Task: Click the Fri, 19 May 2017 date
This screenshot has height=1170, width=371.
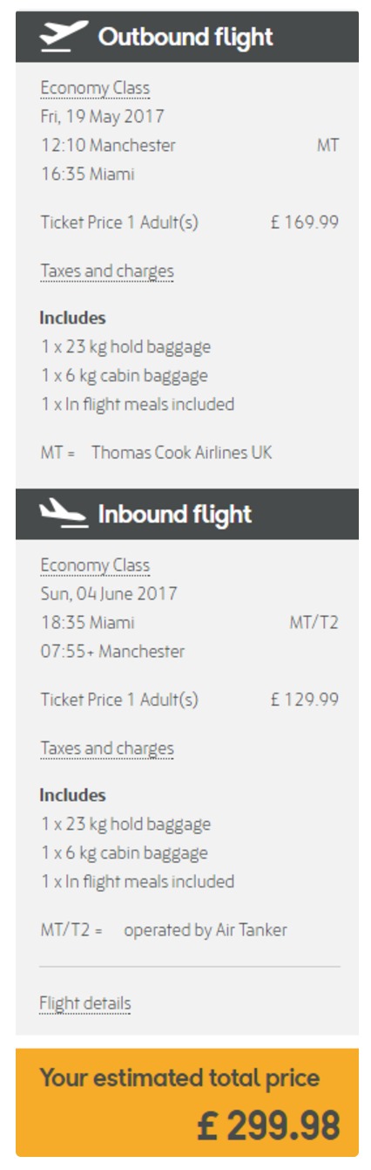Action: click(x=102, y=117)
